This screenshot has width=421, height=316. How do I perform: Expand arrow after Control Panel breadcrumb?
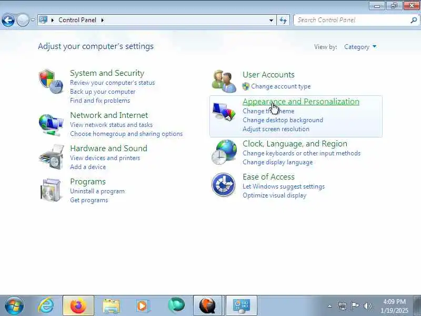(102, 20)
